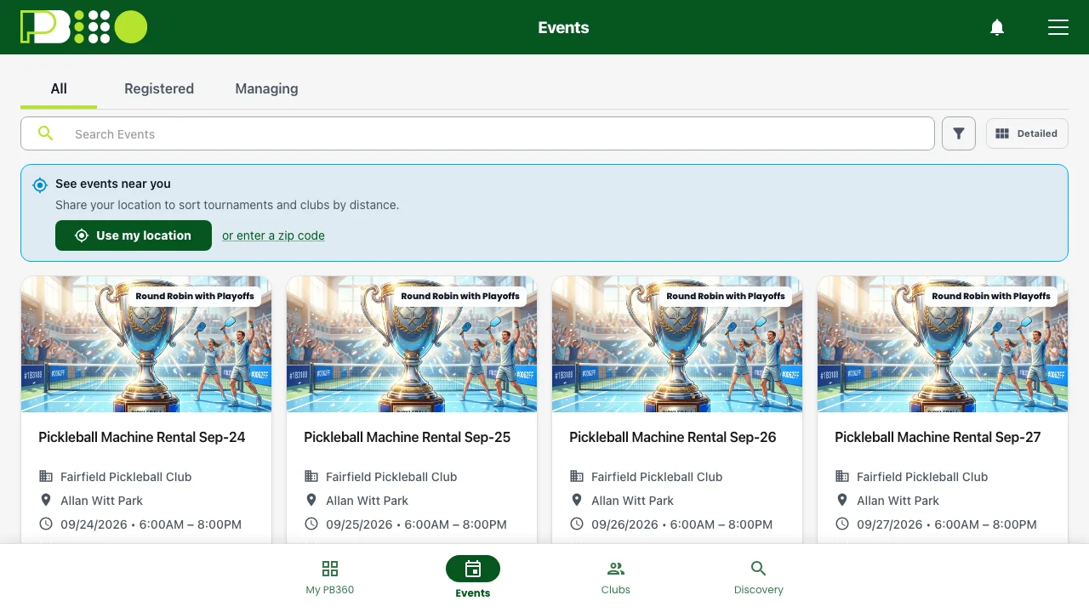Click club building icon on Sep-25 card

point(311,476)
